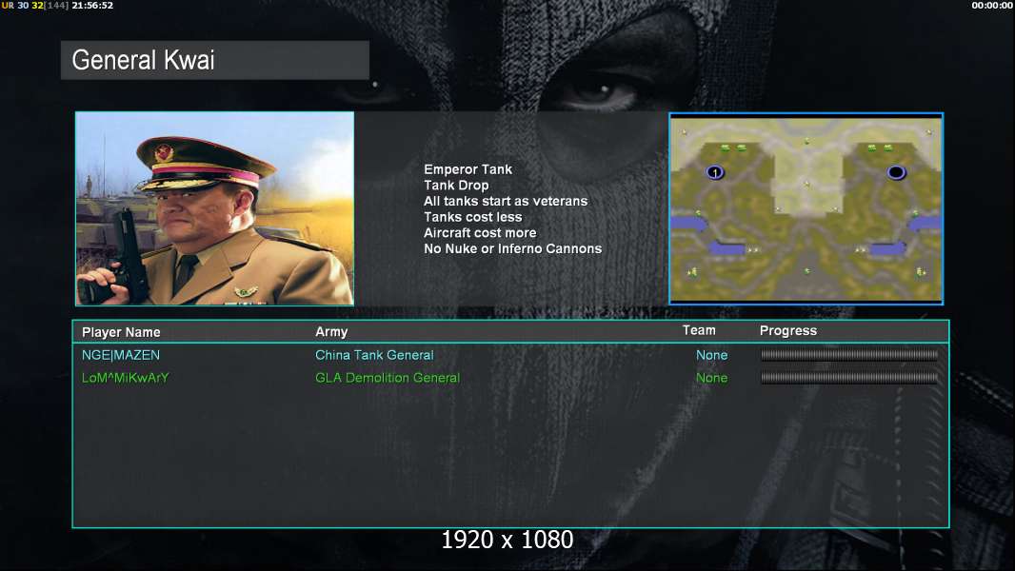Click the map preview thumbnail
This screenshot has height=571, width=1015.
pyautogui.click(x=806, y=208)
